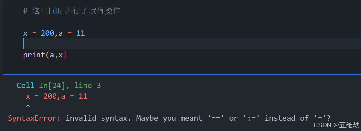361x131 pixels.
Task: Click variable x at start of assignment line
Action: tap(25, 33)
